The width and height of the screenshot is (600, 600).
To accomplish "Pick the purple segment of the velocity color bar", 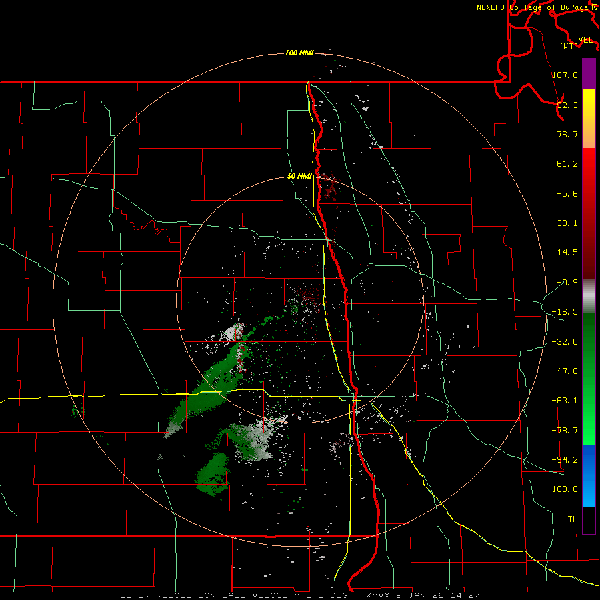I will [x=589, y=74].
